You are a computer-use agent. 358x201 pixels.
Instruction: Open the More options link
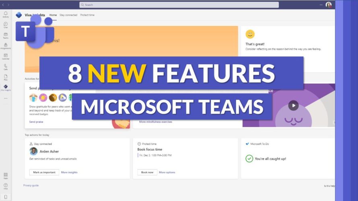click(x=167, y=172)
